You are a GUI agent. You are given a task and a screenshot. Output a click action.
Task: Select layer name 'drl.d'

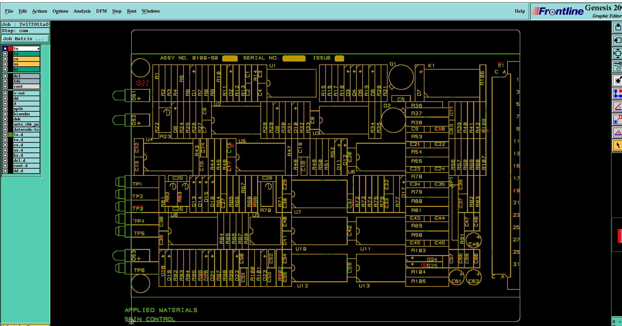[x=26, y=161]
